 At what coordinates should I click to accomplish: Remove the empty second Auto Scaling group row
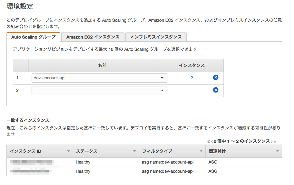216,90
